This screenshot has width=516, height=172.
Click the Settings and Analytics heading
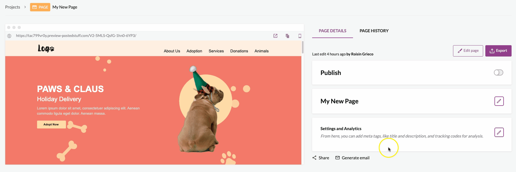(x=341, y=129)
